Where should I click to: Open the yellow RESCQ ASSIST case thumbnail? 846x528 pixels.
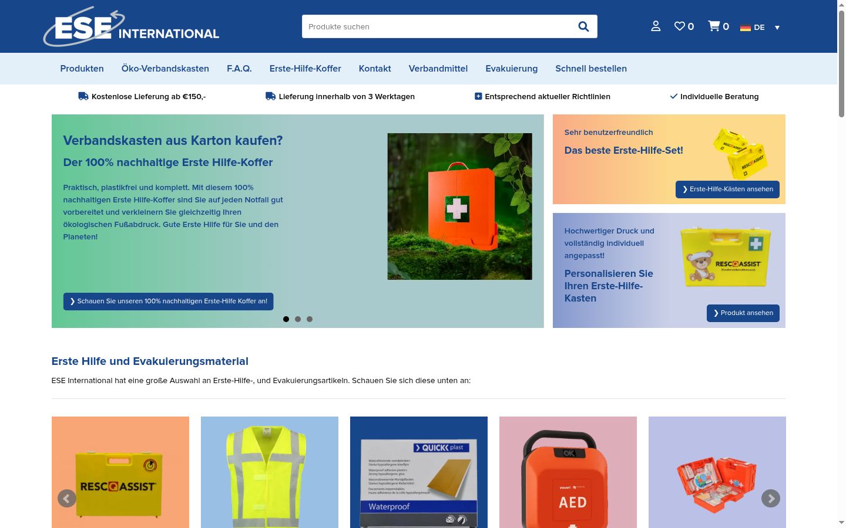[x=120, y=472]
